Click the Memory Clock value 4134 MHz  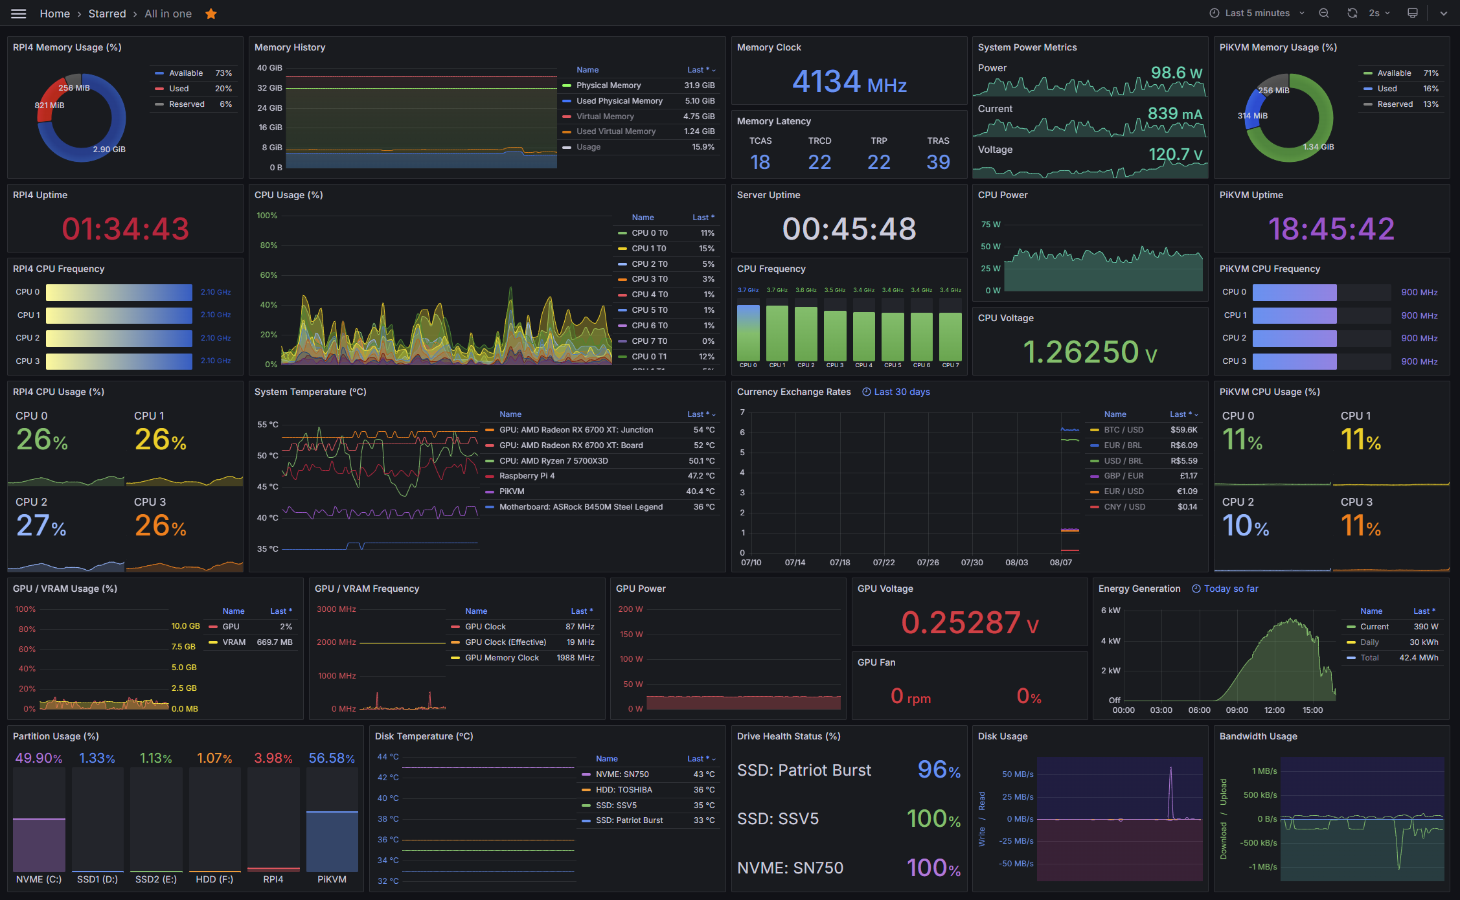pyautogui.click(x=849, y=82)
